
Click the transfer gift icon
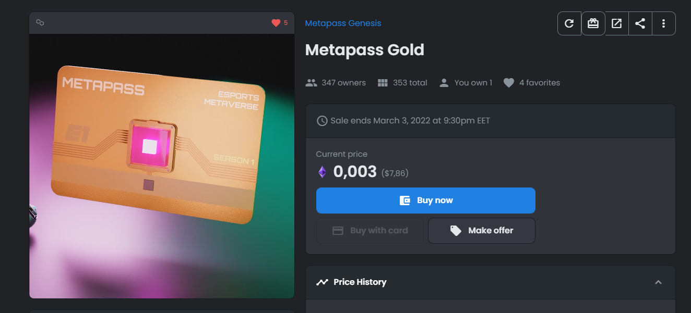pyautogui.click(x=593, y=23)
